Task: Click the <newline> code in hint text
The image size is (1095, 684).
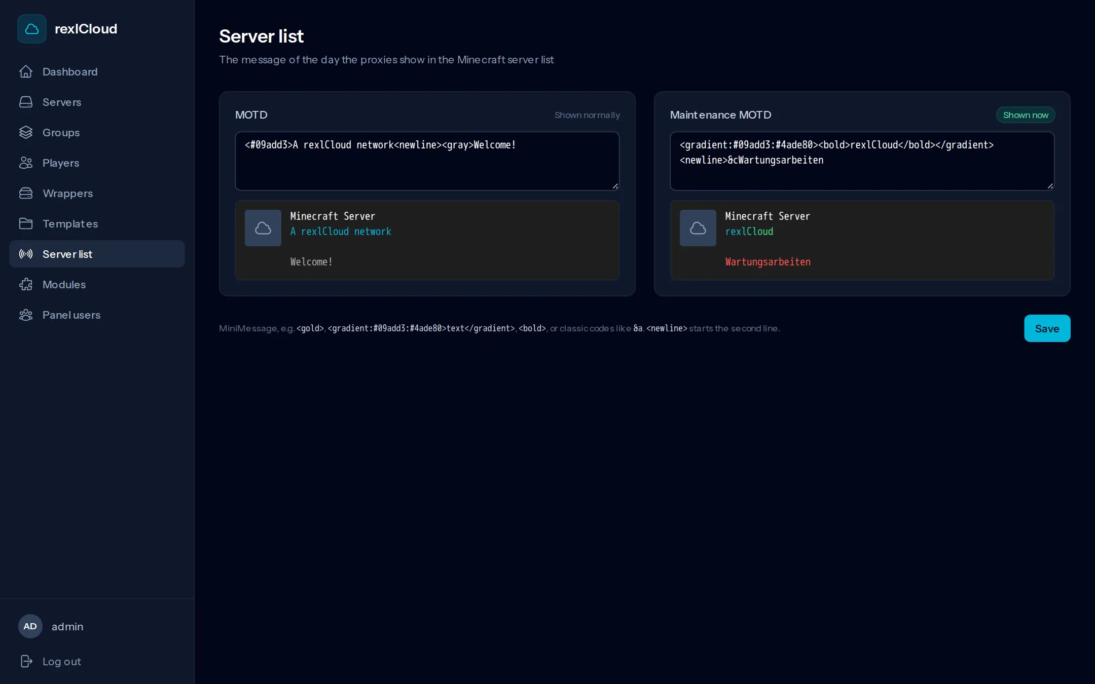Action: 667,328
